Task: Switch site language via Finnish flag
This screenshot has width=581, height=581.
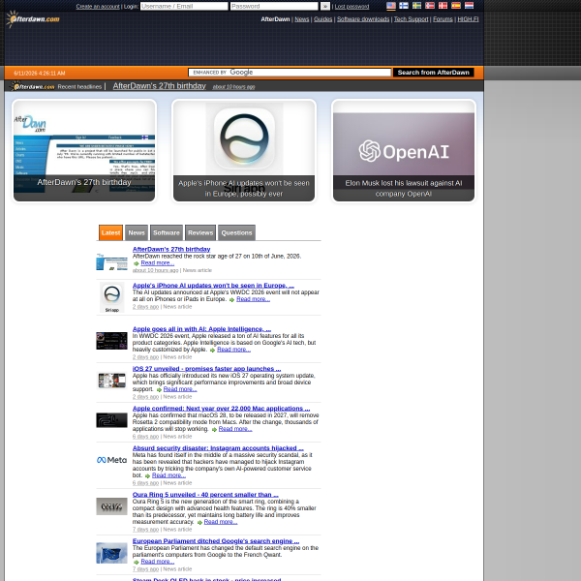Action: (404, 6)
